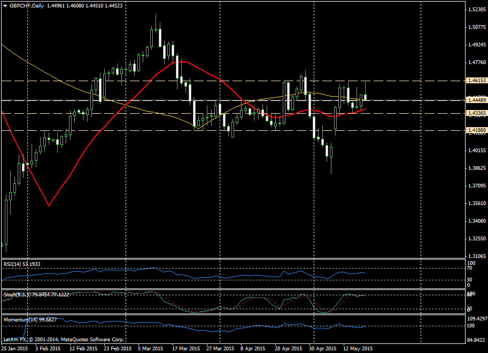The image size is (488, 353).
Task: Click the 3 Feb 2015 date label
Action: [x=48, y=349]
